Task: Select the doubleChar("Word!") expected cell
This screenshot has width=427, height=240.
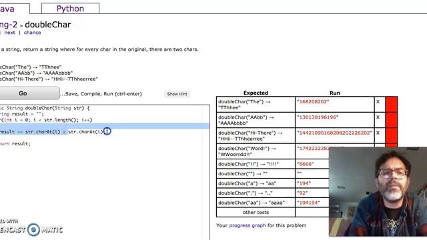Action: click(256, 151)
